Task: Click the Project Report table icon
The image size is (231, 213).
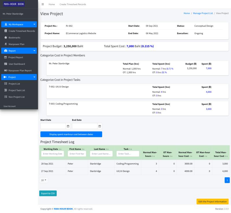Action: (5, 57)
